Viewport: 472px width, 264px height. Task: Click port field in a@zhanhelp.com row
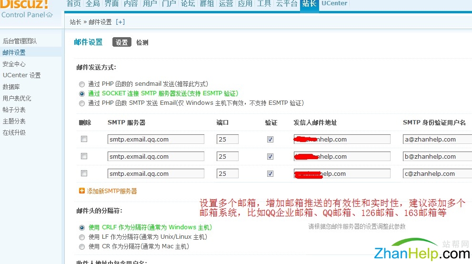coord(227,139)
